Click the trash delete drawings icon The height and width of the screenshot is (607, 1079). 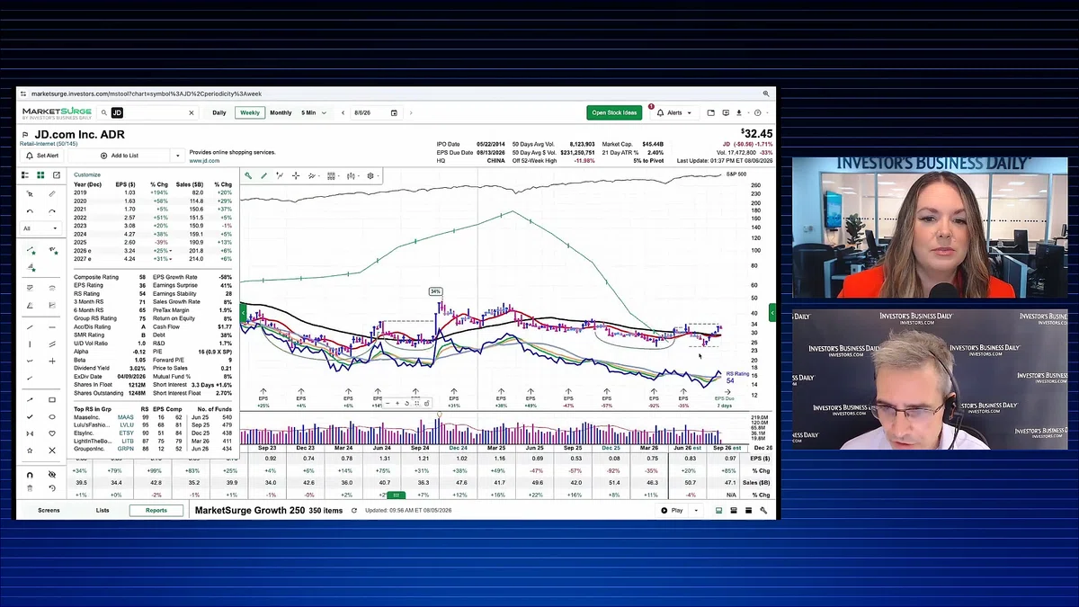(30, 488)
